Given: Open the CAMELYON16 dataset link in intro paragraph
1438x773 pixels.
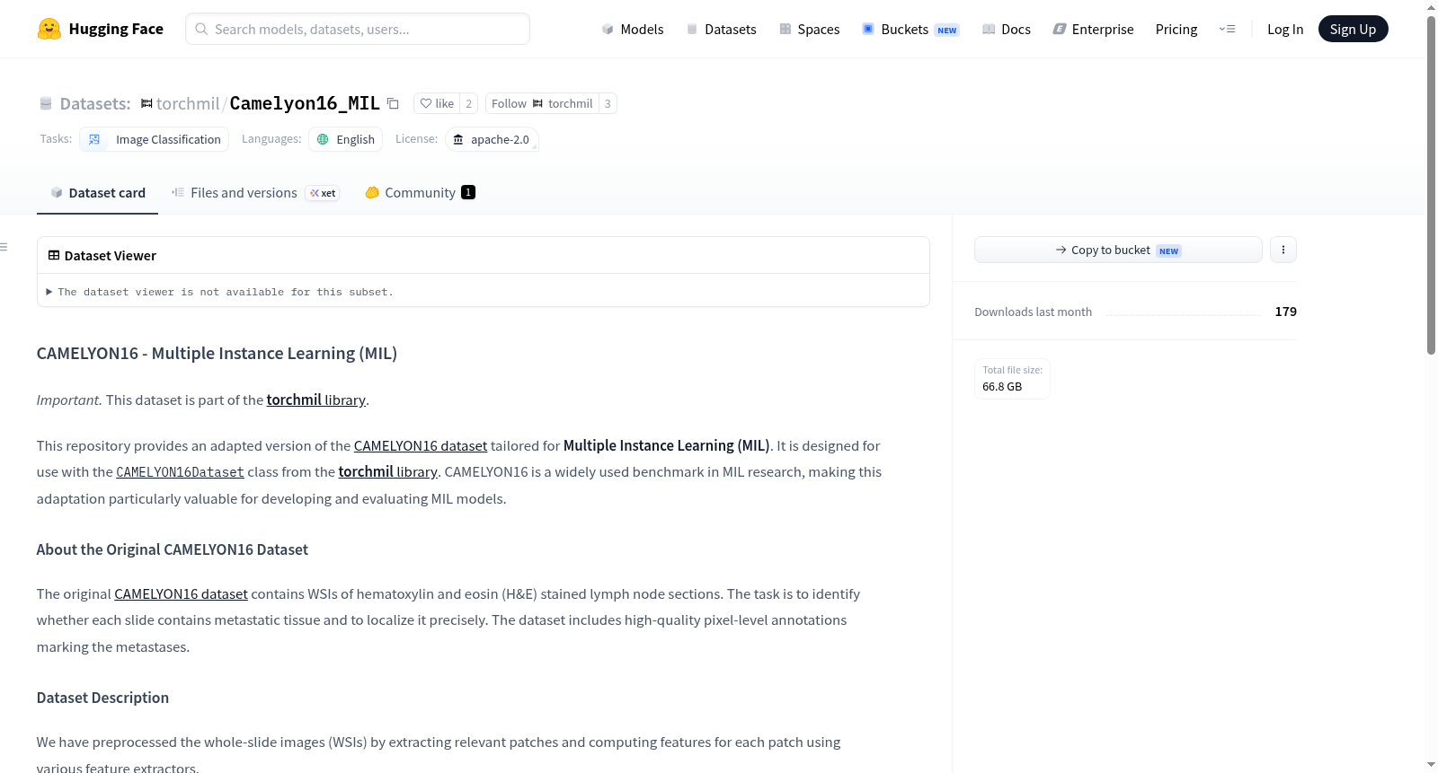Looking at the screenshot, I should (x=421, y=445).
